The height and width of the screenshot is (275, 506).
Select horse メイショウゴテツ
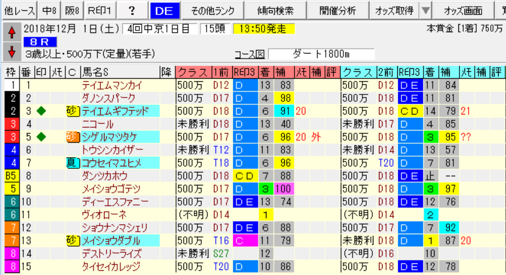coord(111,188)
